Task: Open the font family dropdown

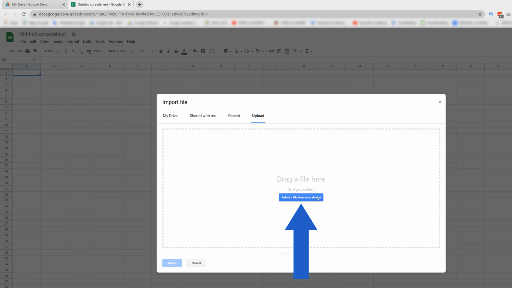Action: [x=120, y=51]
